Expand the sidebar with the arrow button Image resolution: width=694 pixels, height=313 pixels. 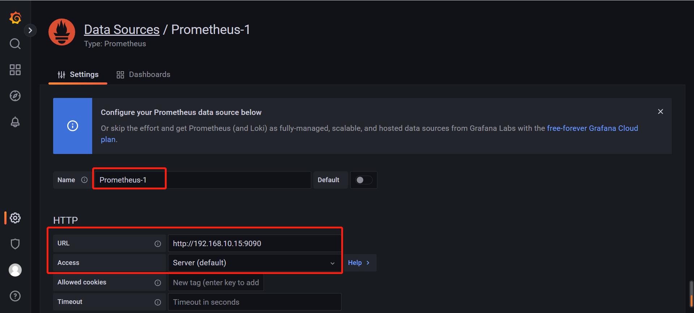click(x=30, y=30)
